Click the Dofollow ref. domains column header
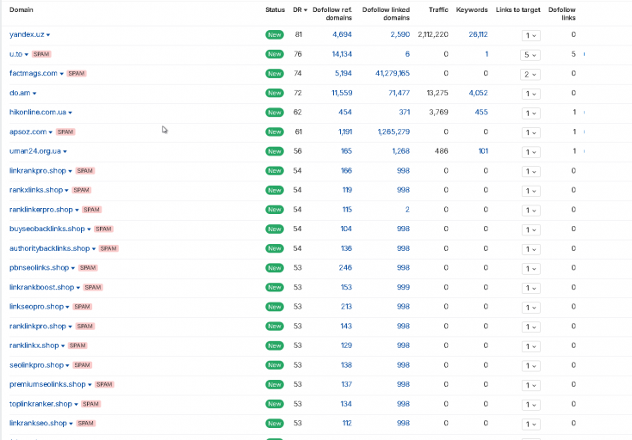This screenshot has height=440, width=632. point(332,14)
